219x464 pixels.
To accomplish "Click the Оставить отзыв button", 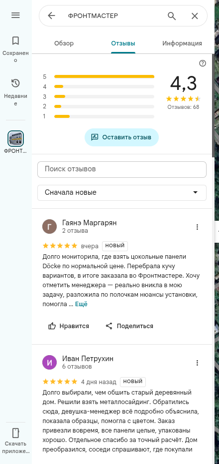I will point(122,137).
